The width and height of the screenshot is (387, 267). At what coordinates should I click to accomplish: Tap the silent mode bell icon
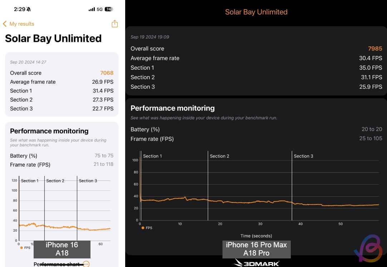click(28, 9)
